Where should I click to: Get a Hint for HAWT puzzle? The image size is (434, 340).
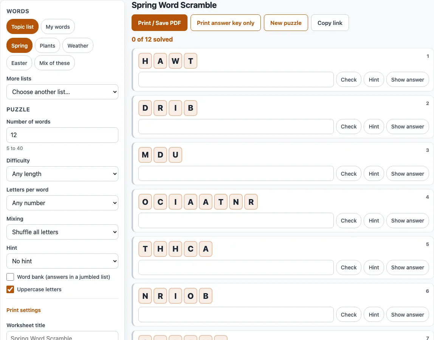(374, 80)
